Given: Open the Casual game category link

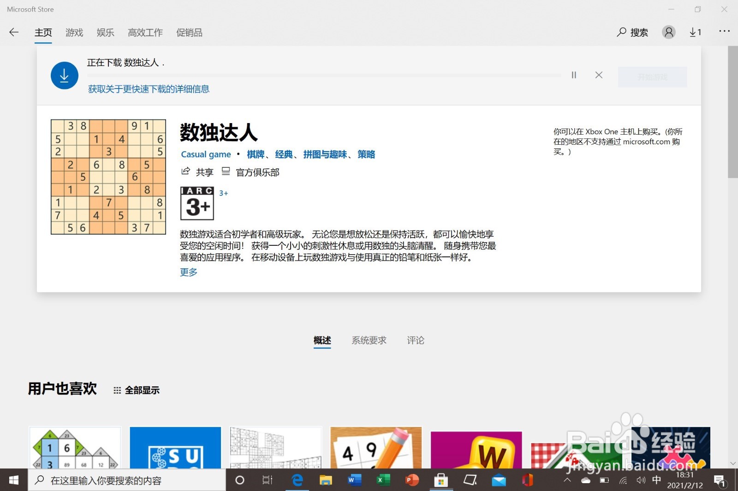Looking at the screenshot, I should [x=206, y=154].
